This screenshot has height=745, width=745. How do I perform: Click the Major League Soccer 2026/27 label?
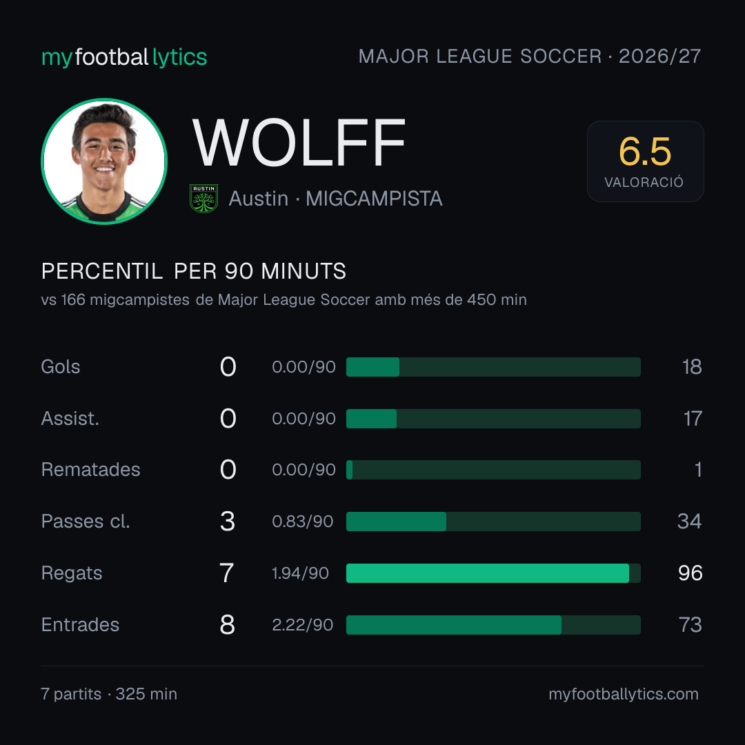click(530, 56)
